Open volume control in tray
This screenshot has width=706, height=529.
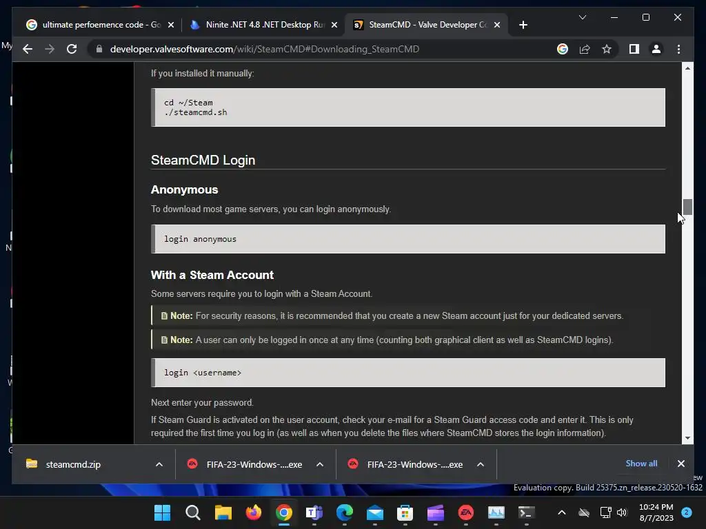coord(622,512)
